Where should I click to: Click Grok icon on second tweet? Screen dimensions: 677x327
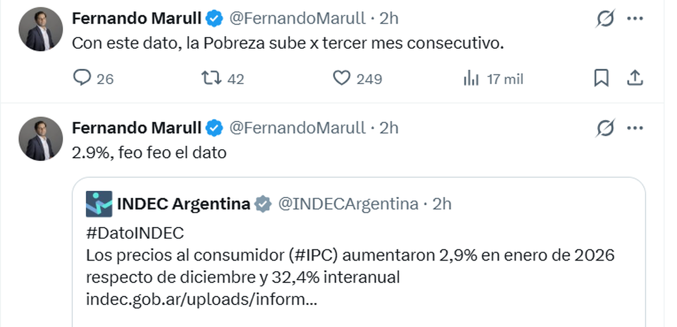click(x=605, y=129)
